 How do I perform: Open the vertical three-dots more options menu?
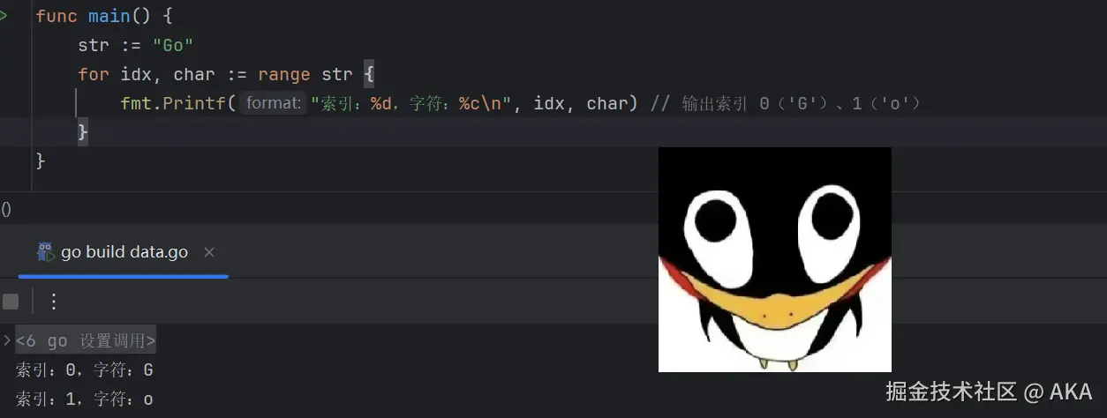tap(54, 302)
